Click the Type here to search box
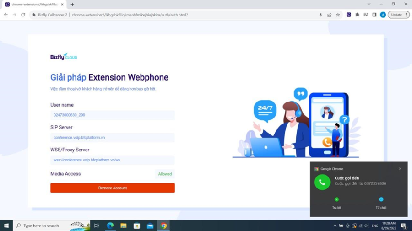Image resolution: width=412 pixels, height=231 pixels. click(x=51, y=226)
